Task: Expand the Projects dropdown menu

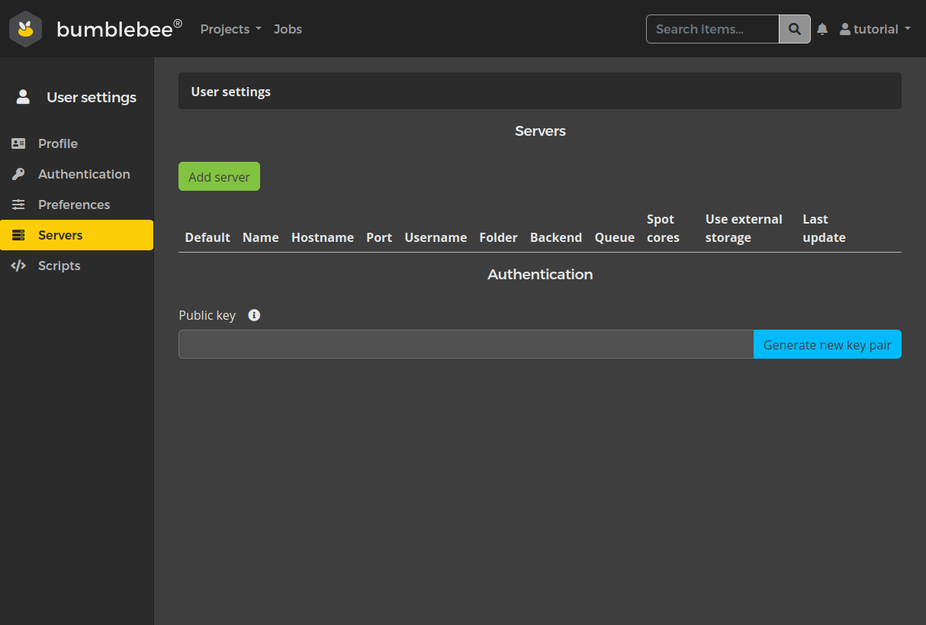Action: click(230, 29)
